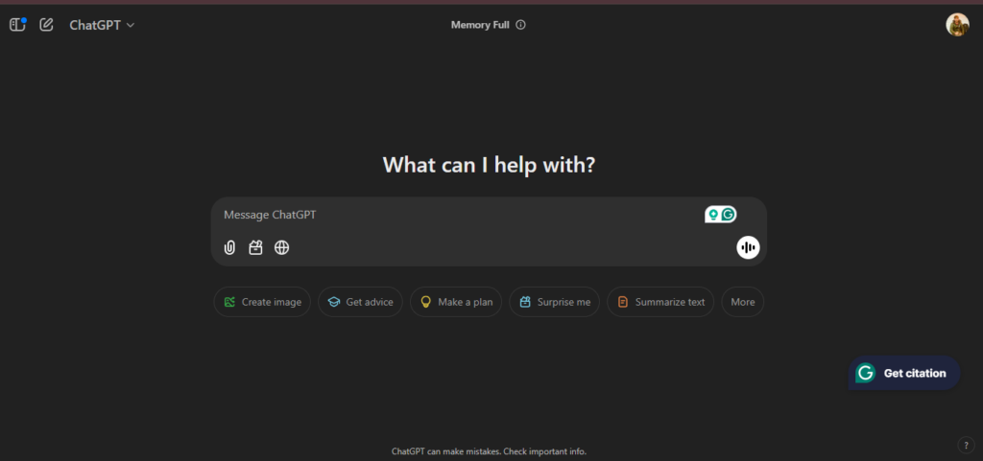Choose the Get advice suggestion
Screen dimensions: 983x461
click(360, 302)
